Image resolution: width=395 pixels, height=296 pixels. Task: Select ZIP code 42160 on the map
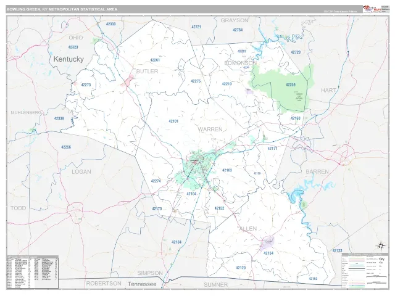[296, 118]
